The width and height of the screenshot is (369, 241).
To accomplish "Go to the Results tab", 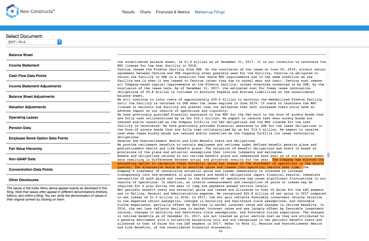I will [128, 12].
